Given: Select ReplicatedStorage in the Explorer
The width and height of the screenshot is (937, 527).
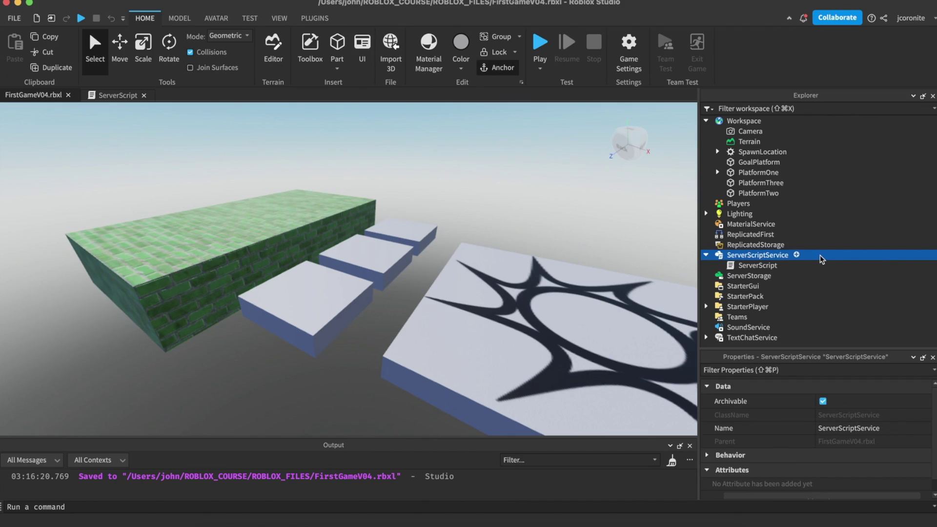Looking at the screenshot, I should coord(755,244).
